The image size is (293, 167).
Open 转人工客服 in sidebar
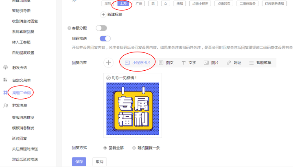coord(21,42)
